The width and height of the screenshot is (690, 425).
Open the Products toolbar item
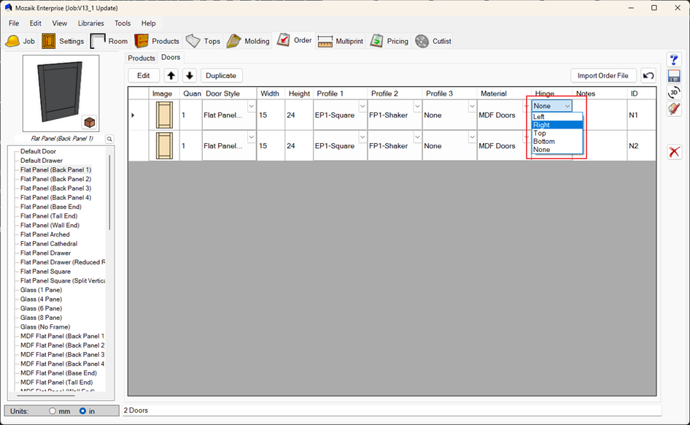tap(157, 41)
